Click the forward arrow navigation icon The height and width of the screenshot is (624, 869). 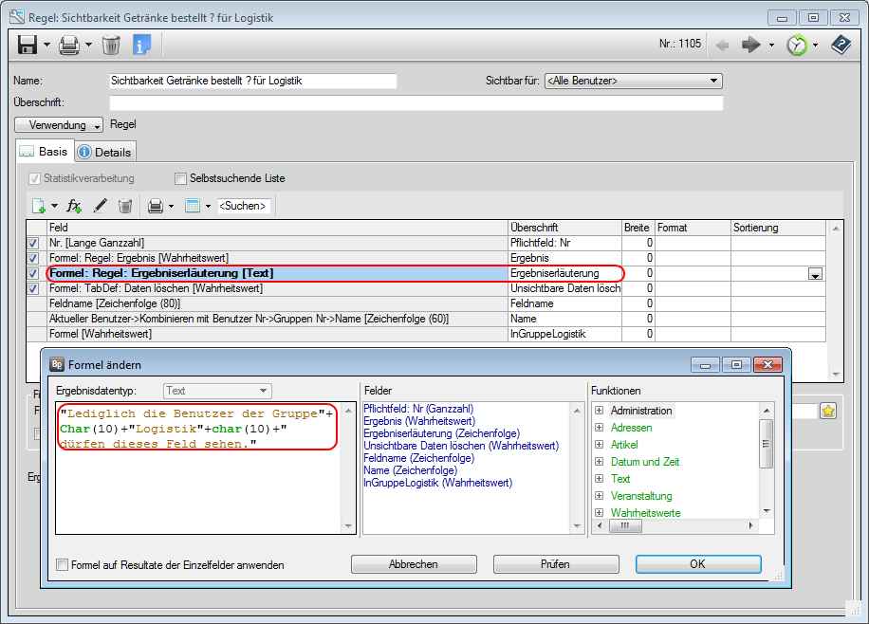coord(751,45)
